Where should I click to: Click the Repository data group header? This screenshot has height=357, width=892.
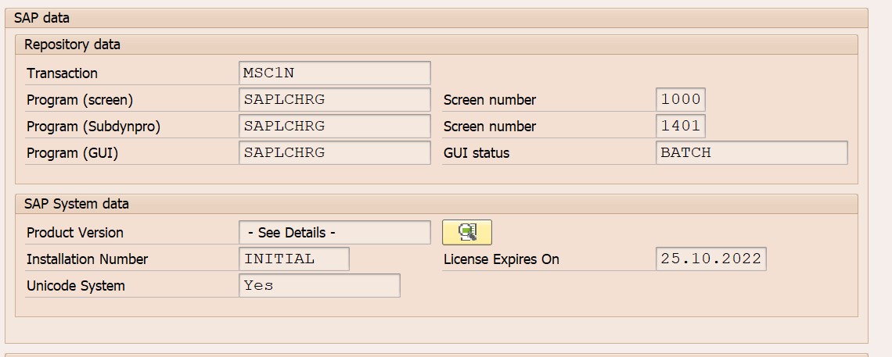[72, 45]
